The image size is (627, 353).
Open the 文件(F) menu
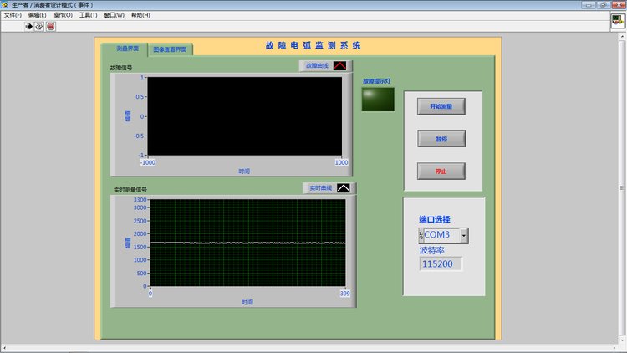point(13,15)
